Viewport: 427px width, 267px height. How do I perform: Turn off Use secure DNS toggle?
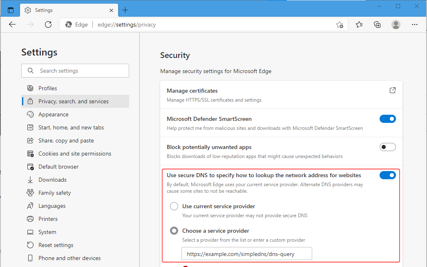coord(387,175)
